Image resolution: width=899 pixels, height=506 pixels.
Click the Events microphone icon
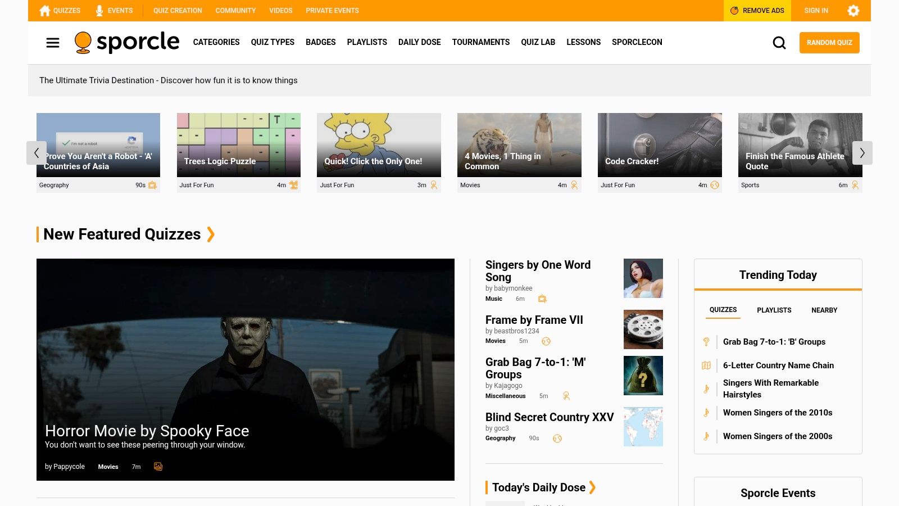(99, 11)
